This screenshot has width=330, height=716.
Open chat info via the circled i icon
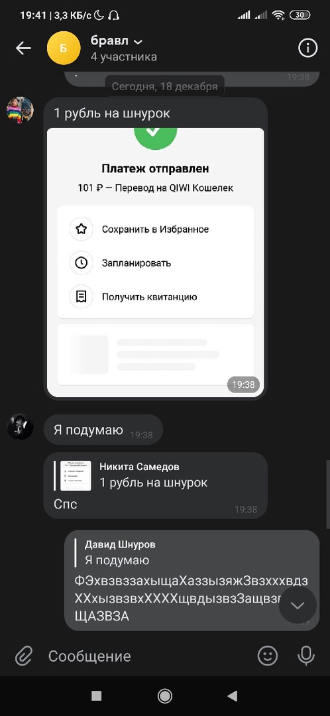pyautogui.click(x=307, y=48)
